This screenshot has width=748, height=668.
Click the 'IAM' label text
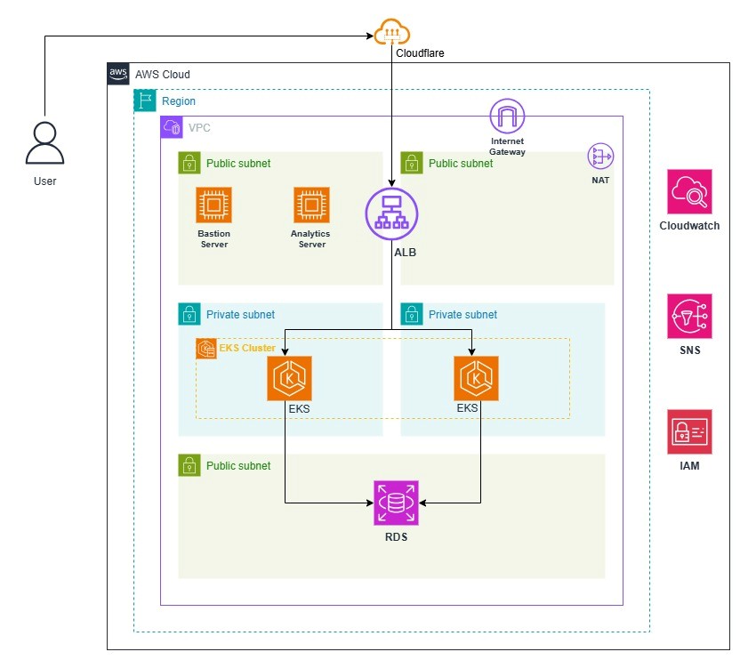[689, 466]
